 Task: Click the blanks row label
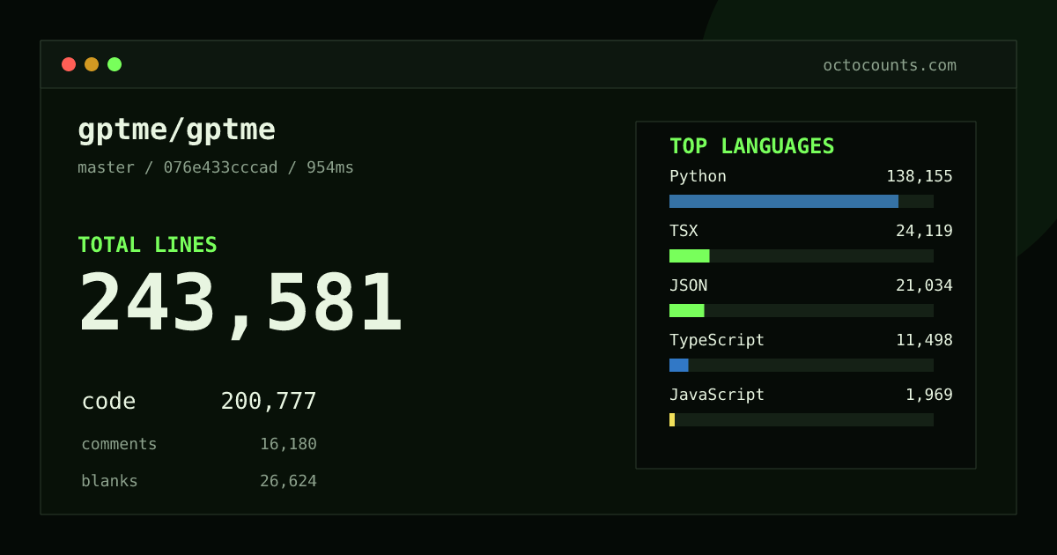point(109,481)
